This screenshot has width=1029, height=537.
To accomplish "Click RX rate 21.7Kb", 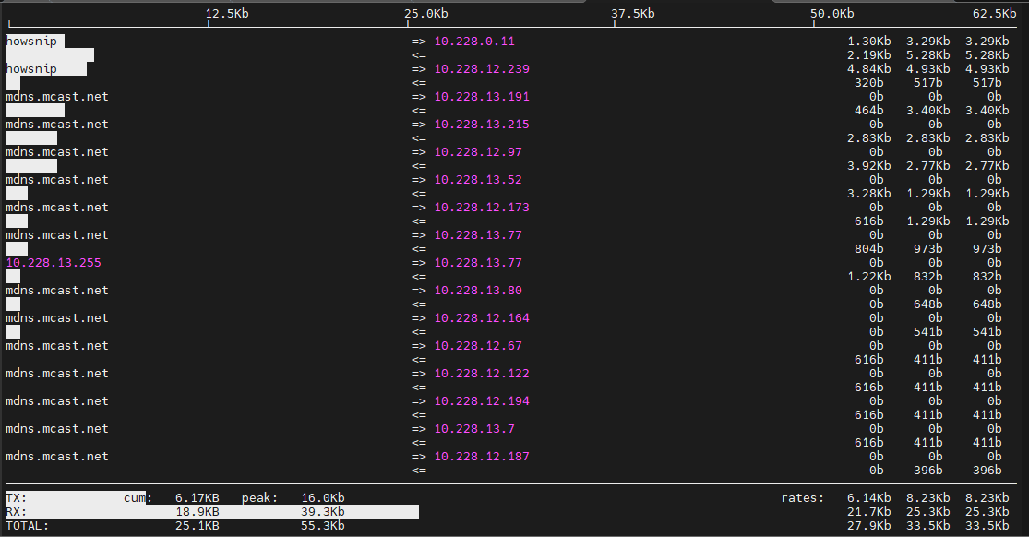I will pyautogui.click(x=868, y=511).
